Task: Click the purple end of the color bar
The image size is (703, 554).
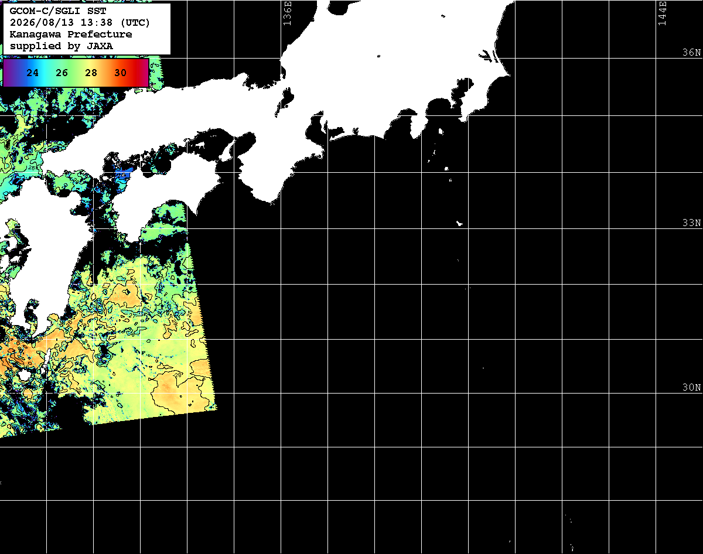Action: click(7, 73)
